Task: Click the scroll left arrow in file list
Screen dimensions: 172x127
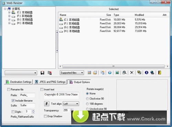Action: coord(60,66)
